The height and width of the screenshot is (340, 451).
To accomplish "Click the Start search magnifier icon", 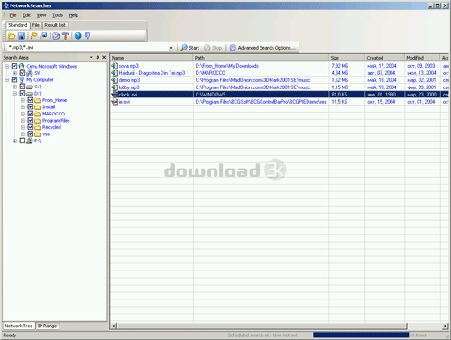I will [x=184, y=48].
